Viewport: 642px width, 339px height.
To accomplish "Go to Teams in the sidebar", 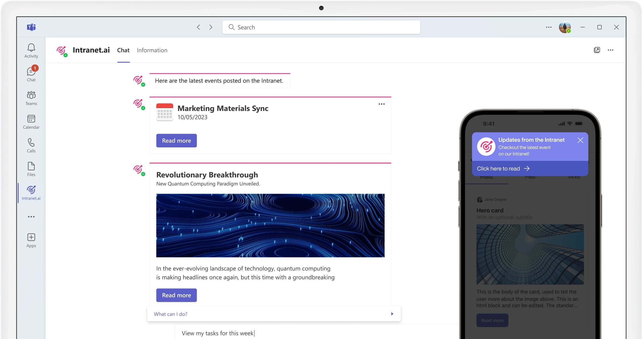I will click(31, 98).
